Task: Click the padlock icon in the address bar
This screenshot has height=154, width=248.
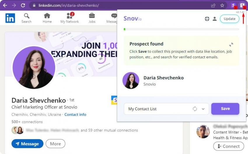Action: click(x=34, y=5)
